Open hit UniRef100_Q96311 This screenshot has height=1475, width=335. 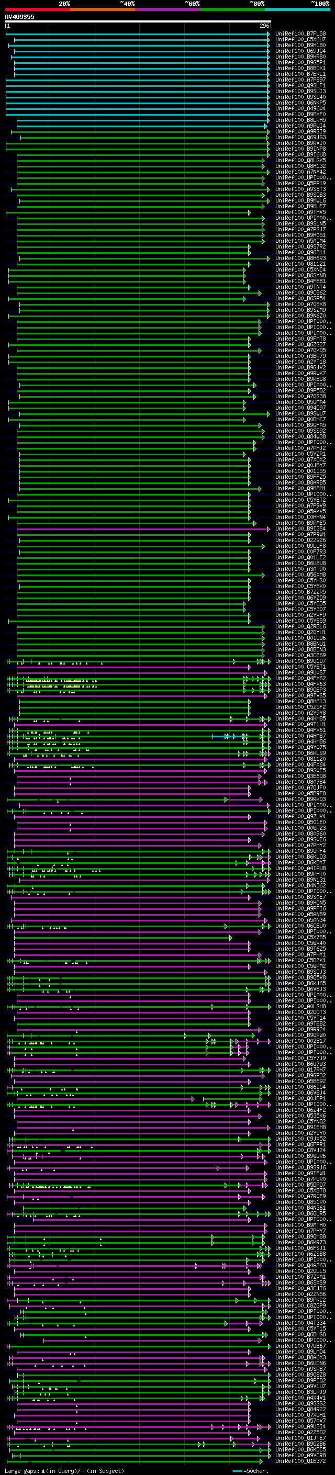(x=300, y=253)
